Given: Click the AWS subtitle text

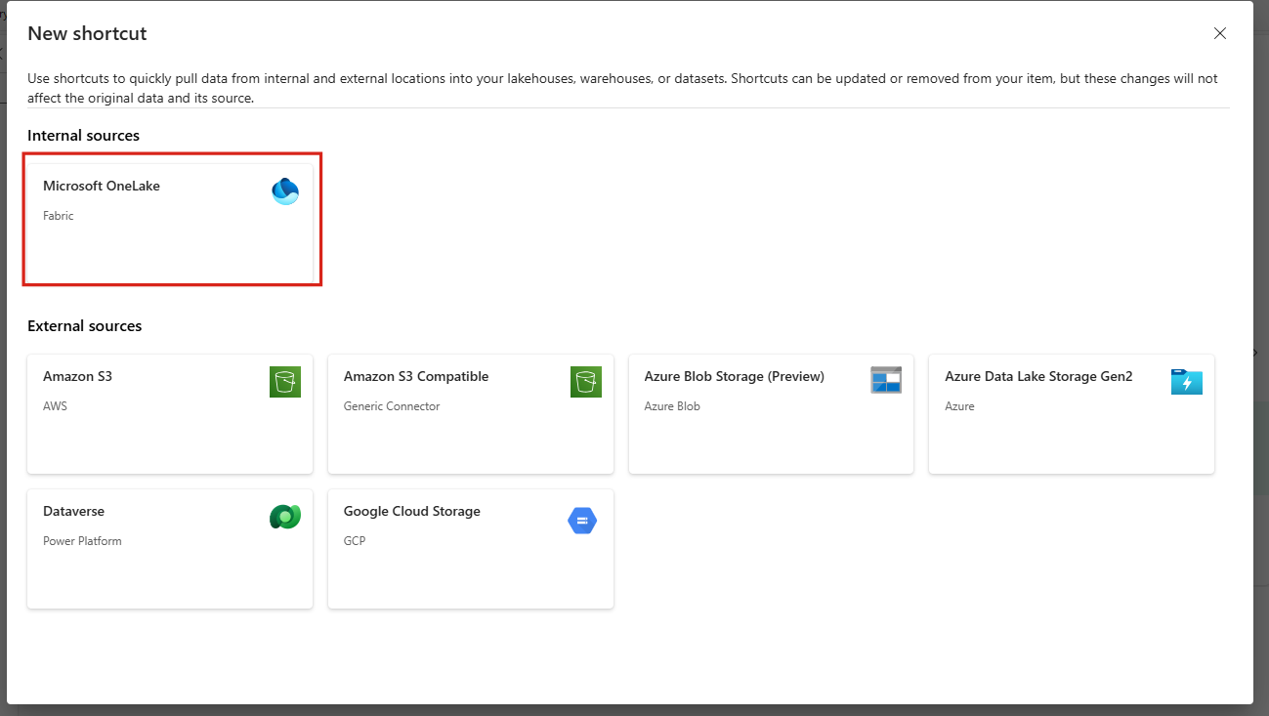Looking at the screenshot, I should 56,406.
